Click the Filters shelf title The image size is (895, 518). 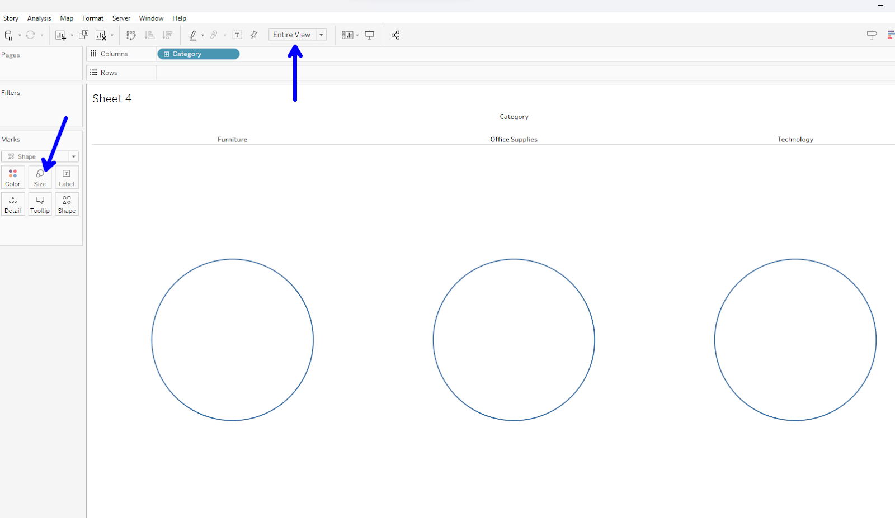[11, 93]
